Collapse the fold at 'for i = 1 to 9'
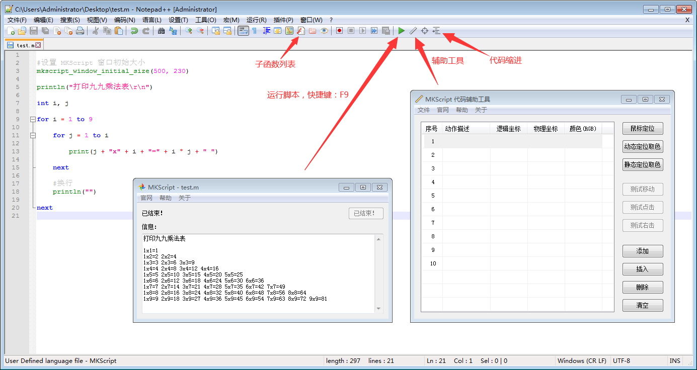The height and width of the screenshot is (370, 697). point(33,119)
